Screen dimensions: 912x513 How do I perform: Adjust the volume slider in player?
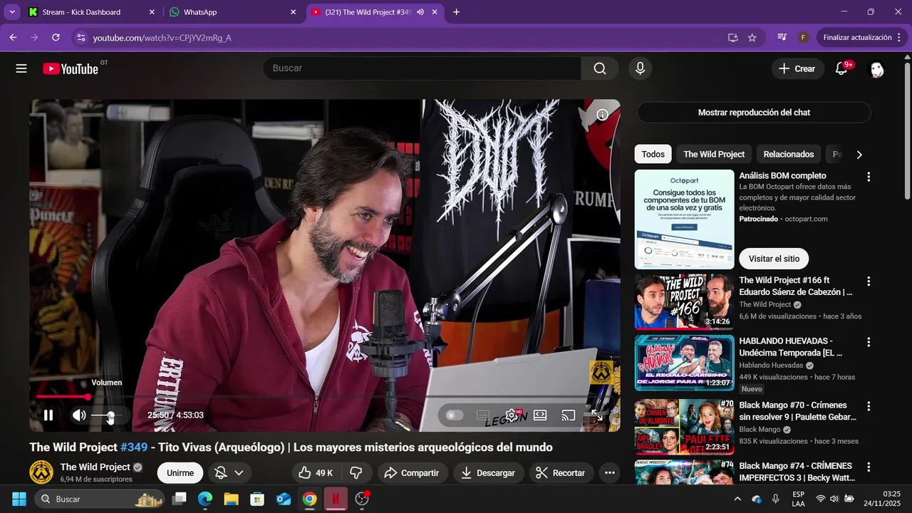point(106,415)
